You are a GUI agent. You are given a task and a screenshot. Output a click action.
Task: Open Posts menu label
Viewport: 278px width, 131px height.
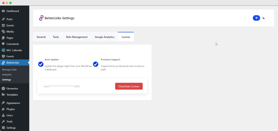(x=10, y=19)
